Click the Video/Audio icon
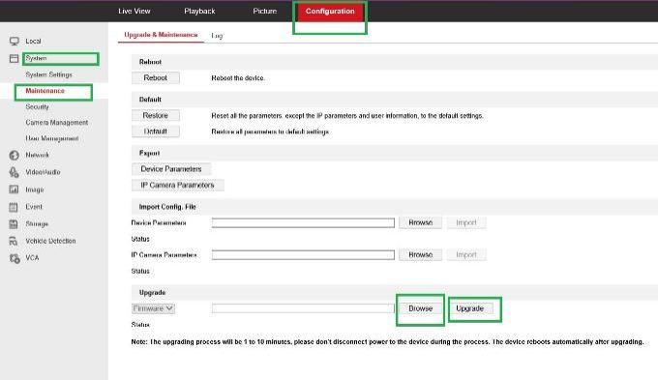This screenshot has height=380, width=658. (14, 172)
